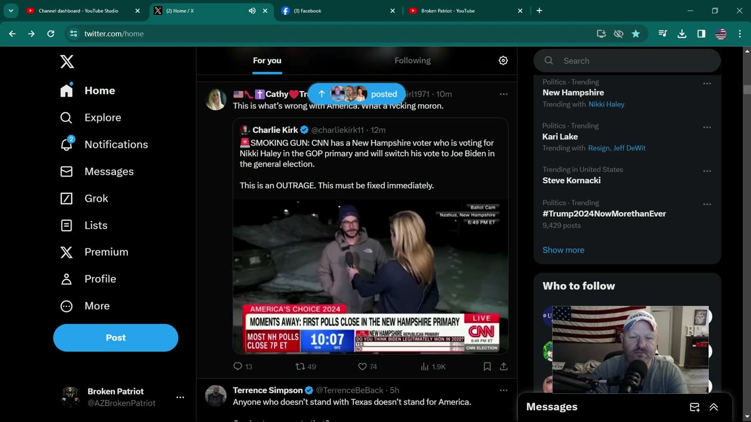Viewport: 751px width, 422px height.
Task: Share Cathy's post
Action: coord(503,366)
